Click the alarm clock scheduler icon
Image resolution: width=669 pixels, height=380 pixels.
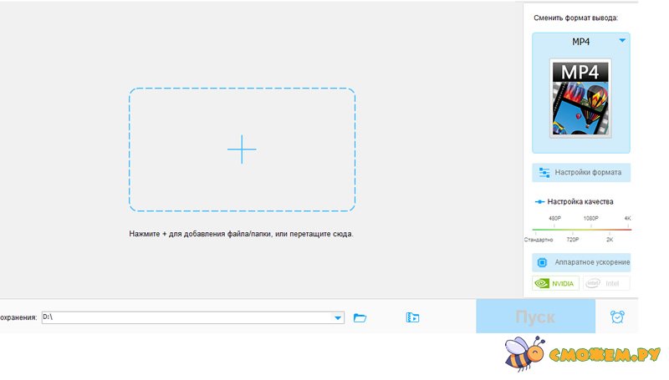coord(617,317)
